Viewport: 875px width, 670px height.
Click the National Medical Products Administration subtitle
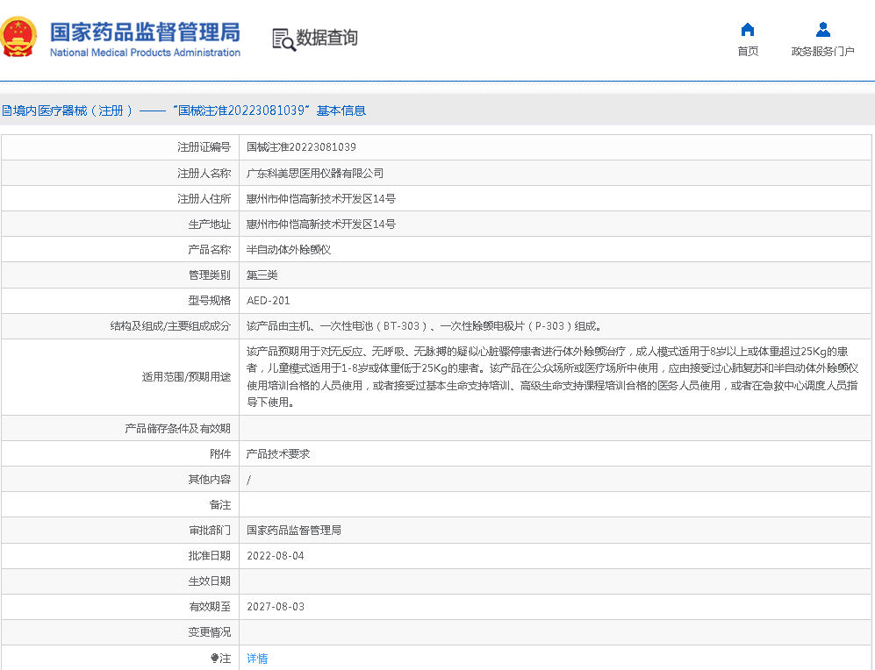[145, 53]
